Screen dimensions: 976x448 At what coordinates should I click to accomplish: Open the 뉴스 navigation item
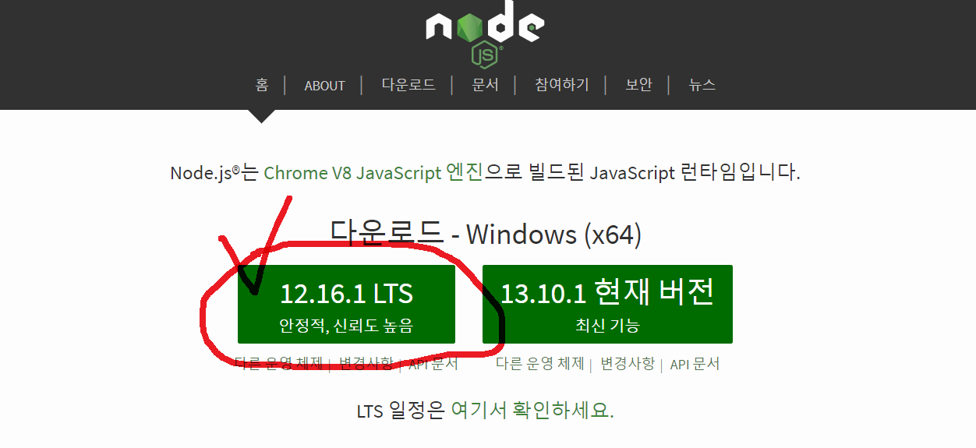[x=702, y=85]
